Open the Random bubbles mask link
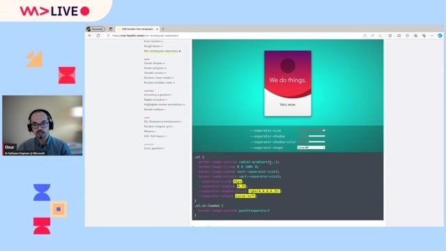Image resolution: width=446 pixels, height=251 pixels. 160,82
